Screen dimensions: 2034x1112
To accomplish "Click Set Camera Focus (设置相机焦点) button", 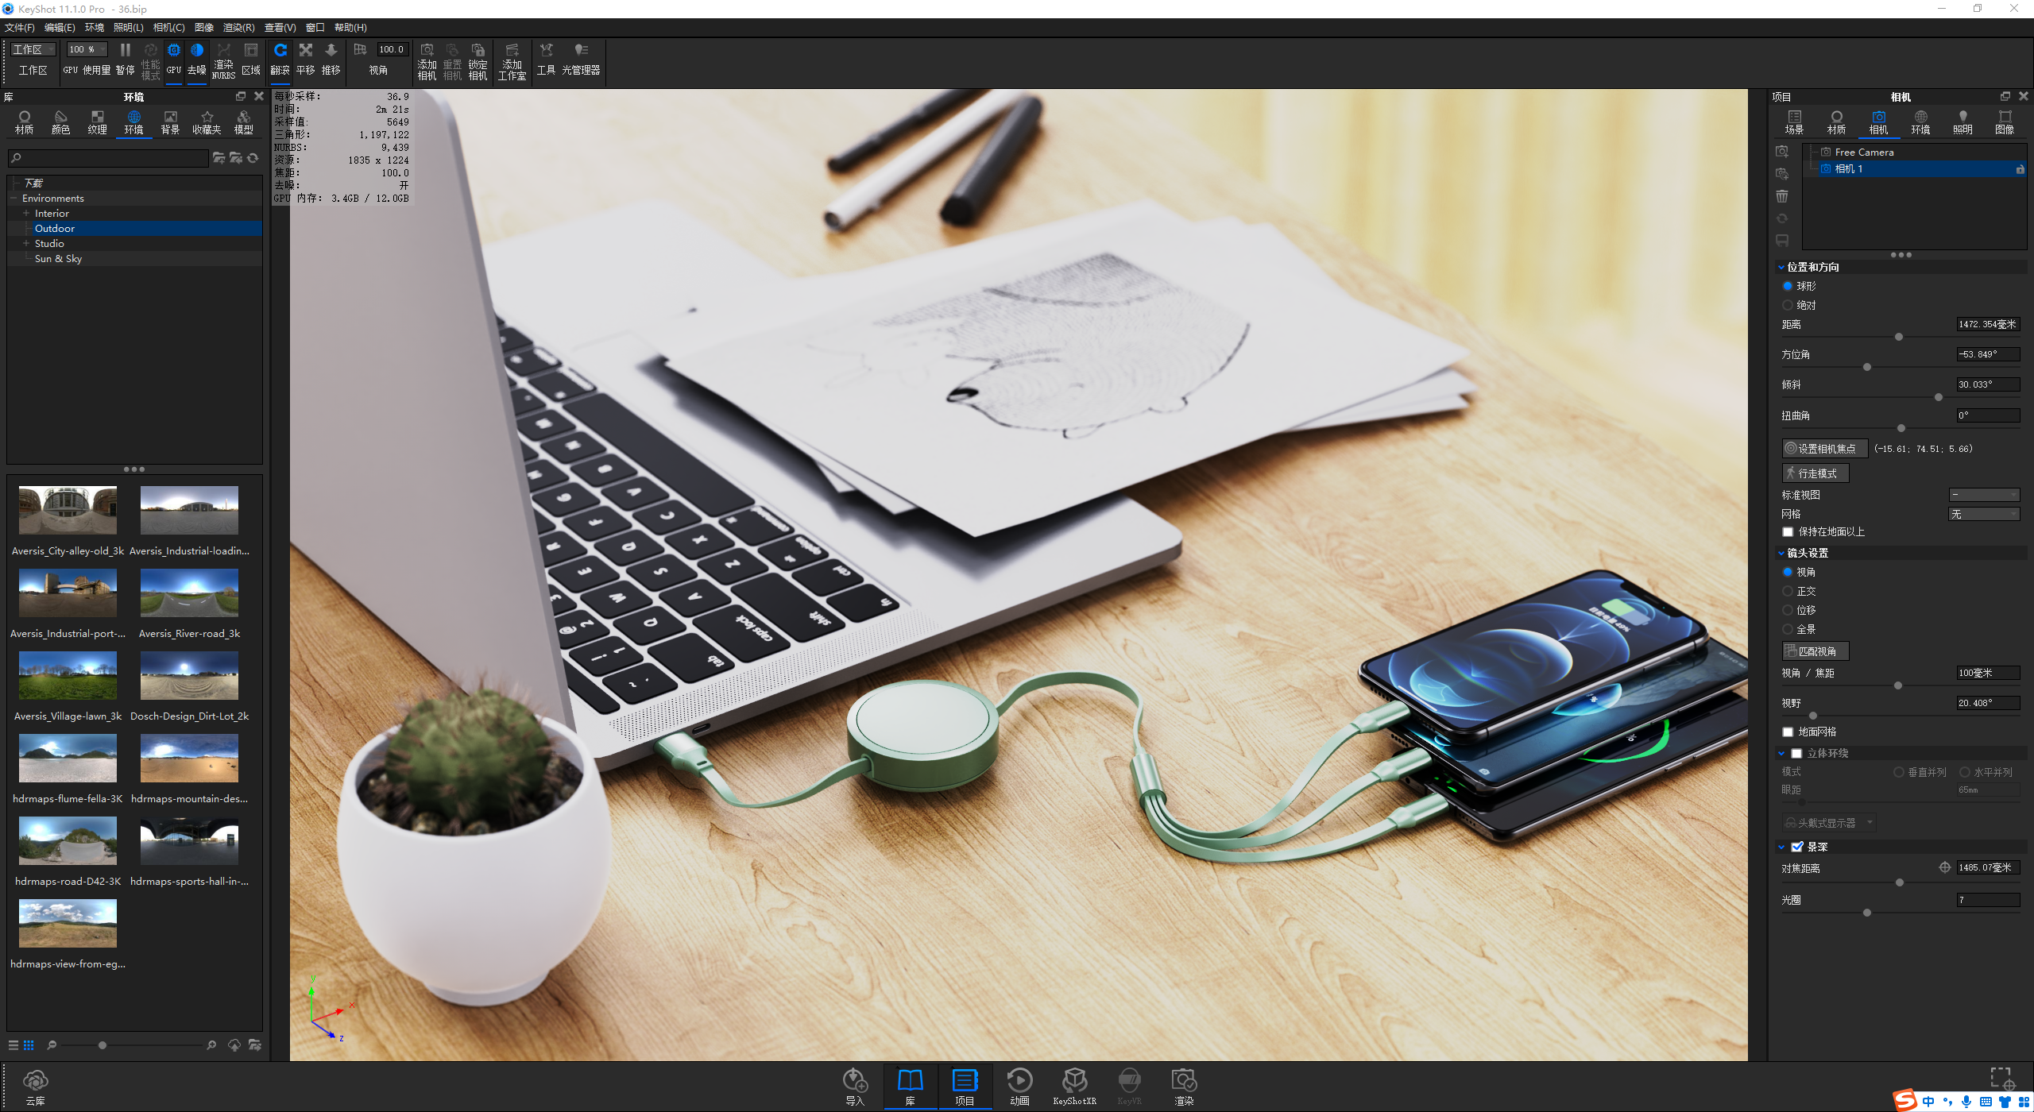I will [x=1825, y=449].
